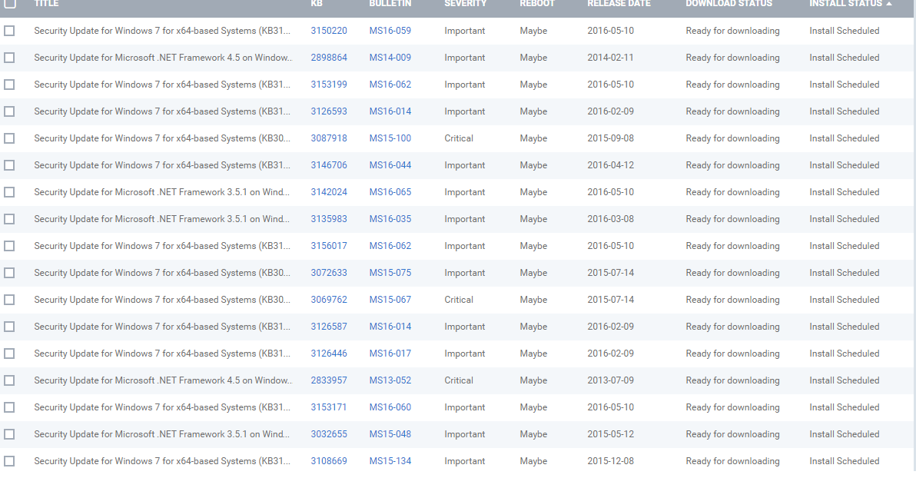Select the checkbox for KB 3153199 update
The height and width of the screenshot is (498, 916).
pos(9,85)
